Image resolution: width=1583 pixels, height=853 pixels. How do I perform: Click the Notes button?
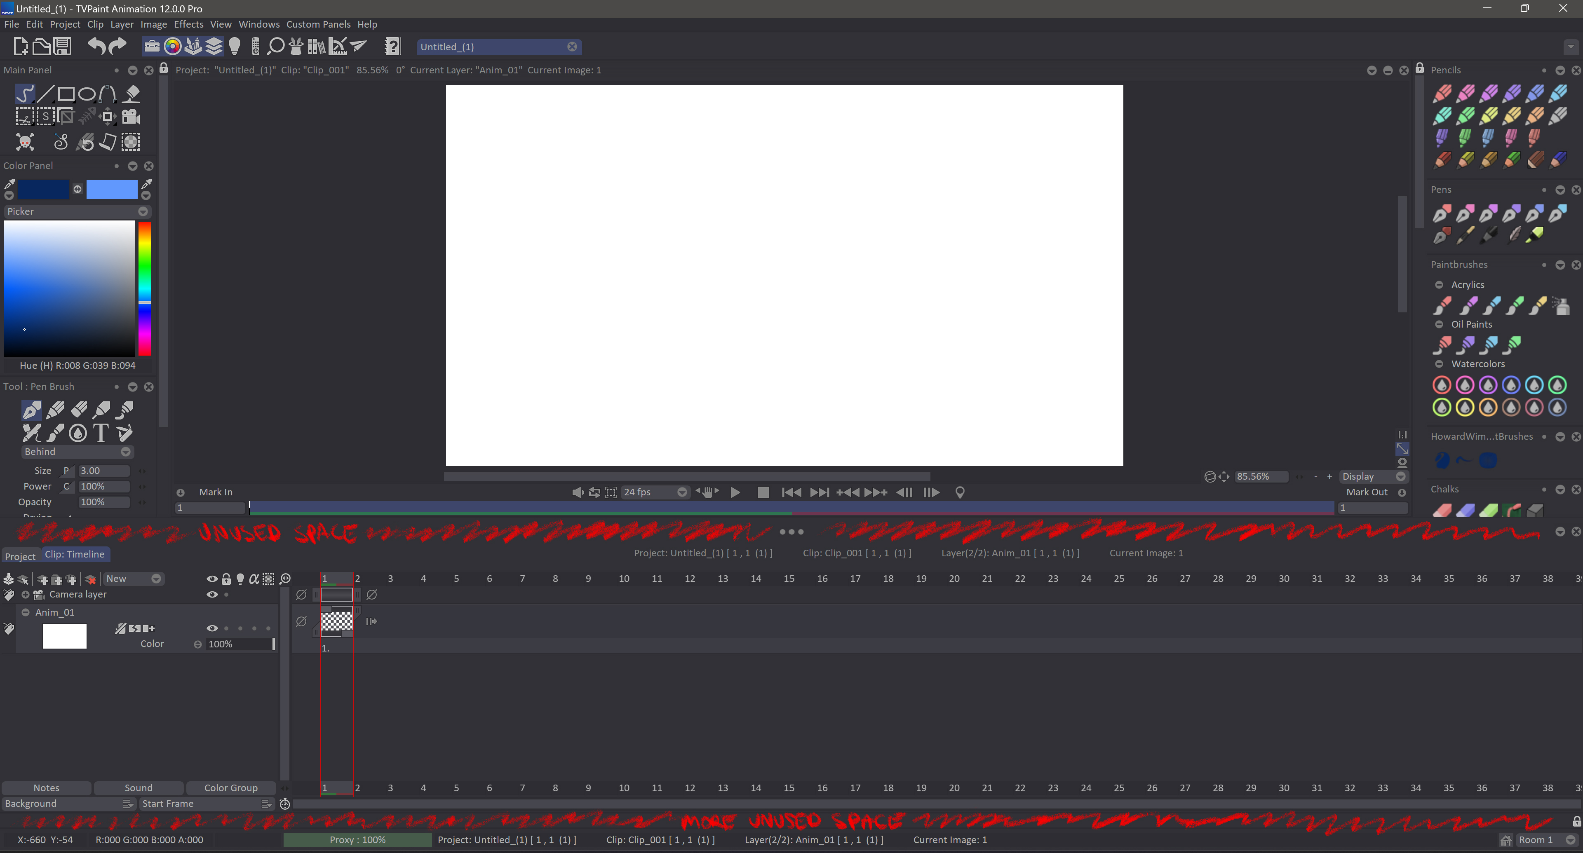pyautogui.click(x=47, y=788)
